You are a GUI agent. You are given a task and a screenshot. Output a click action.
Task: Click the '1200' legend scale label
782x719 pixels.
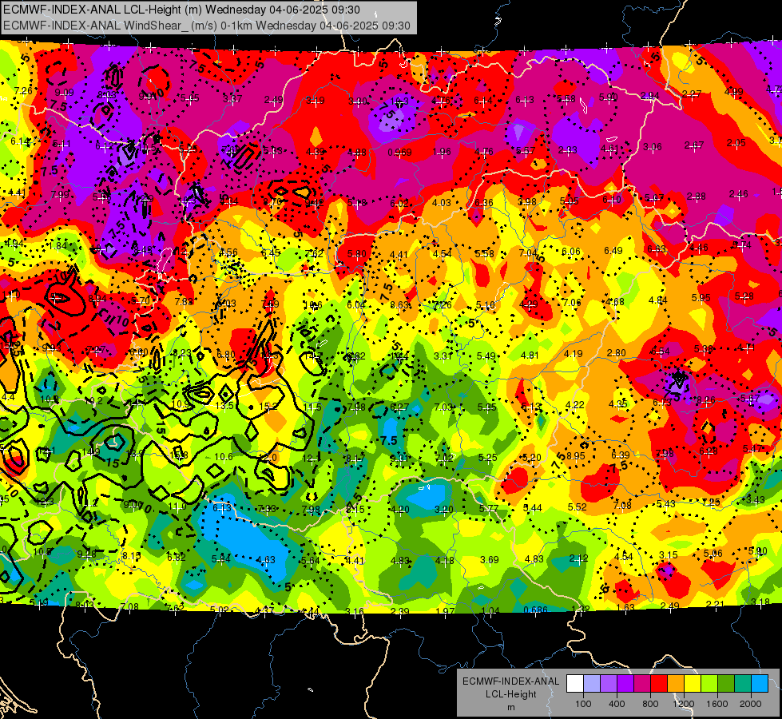tap(684, 704)
